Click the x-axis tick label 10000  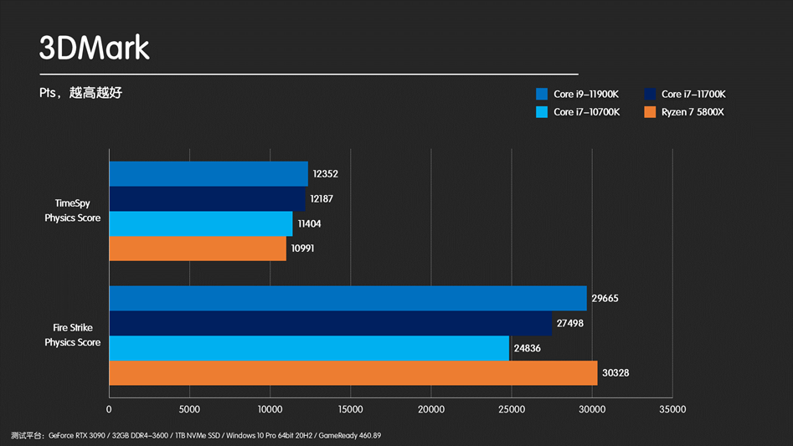(270, 409)
